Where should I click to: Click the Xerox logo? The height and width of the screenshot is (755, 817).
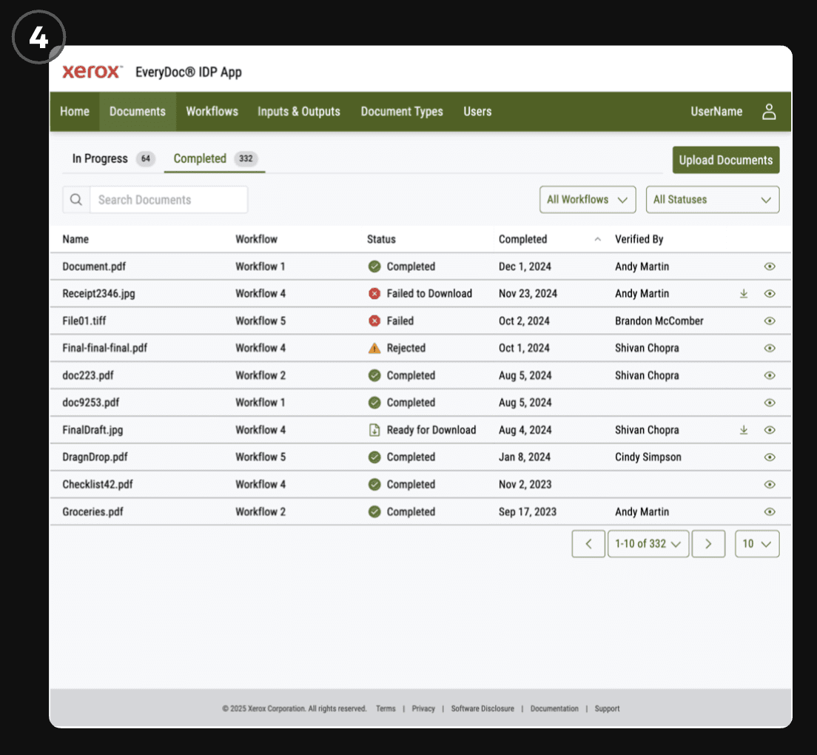click(93, 71)
